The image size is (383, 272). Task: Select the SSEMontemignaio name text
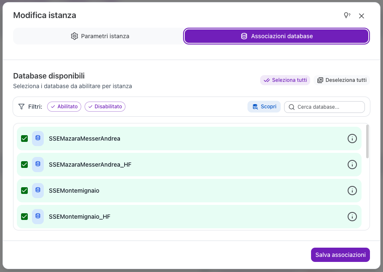[x=74, y=191]
